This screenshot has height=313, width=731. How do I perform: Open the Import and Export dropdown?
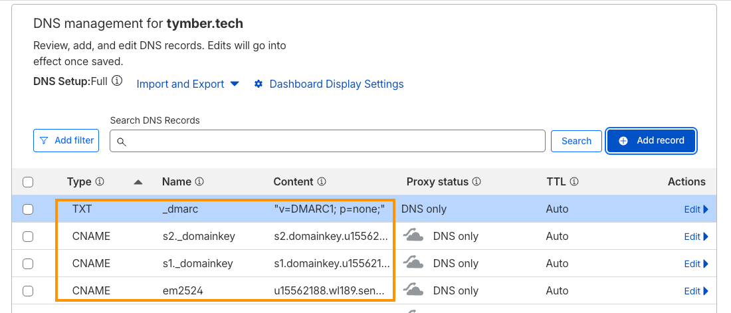[x=187, y=84]
